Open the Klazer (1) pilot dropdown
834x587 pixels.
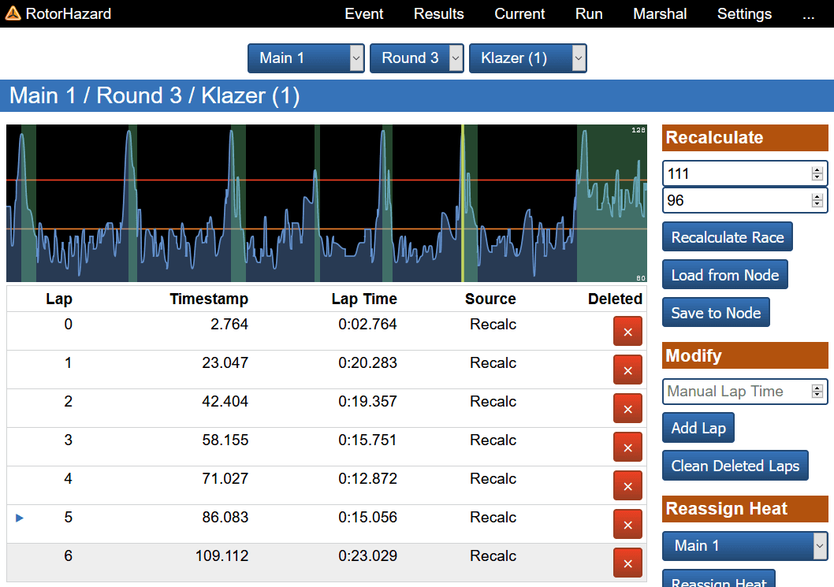[x=527, y=58]
